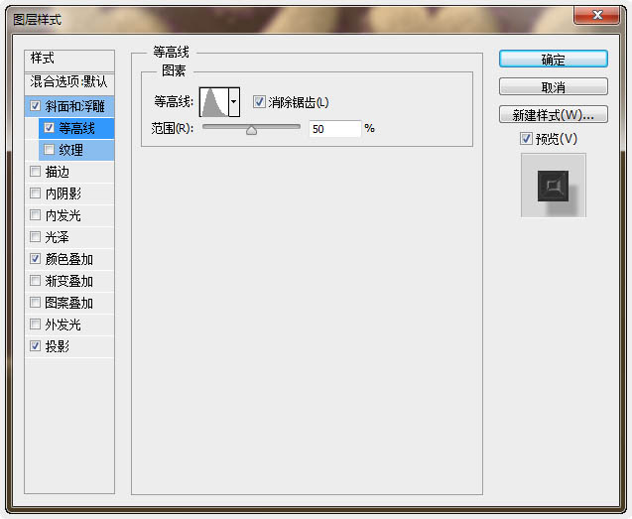Viewport: 632px width, 519px height.
Task: Toggle the 斜面和浮雕 checkbox
Action: point(35,106)
